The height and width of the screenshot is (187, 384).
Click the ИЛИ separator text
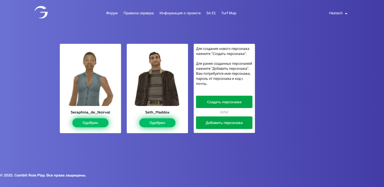point(224,112)
